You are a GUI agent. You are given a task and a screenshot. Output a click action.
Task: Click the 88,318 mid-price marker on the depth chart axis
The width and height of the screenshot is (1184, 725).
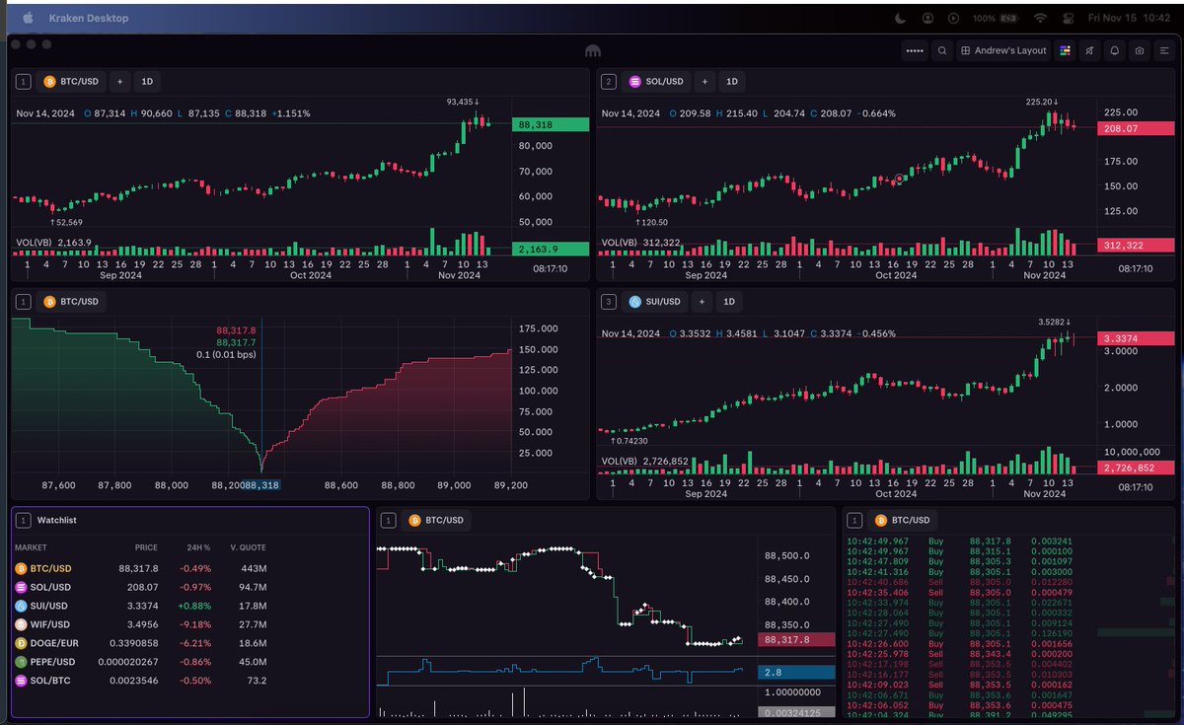click(261, 485)
